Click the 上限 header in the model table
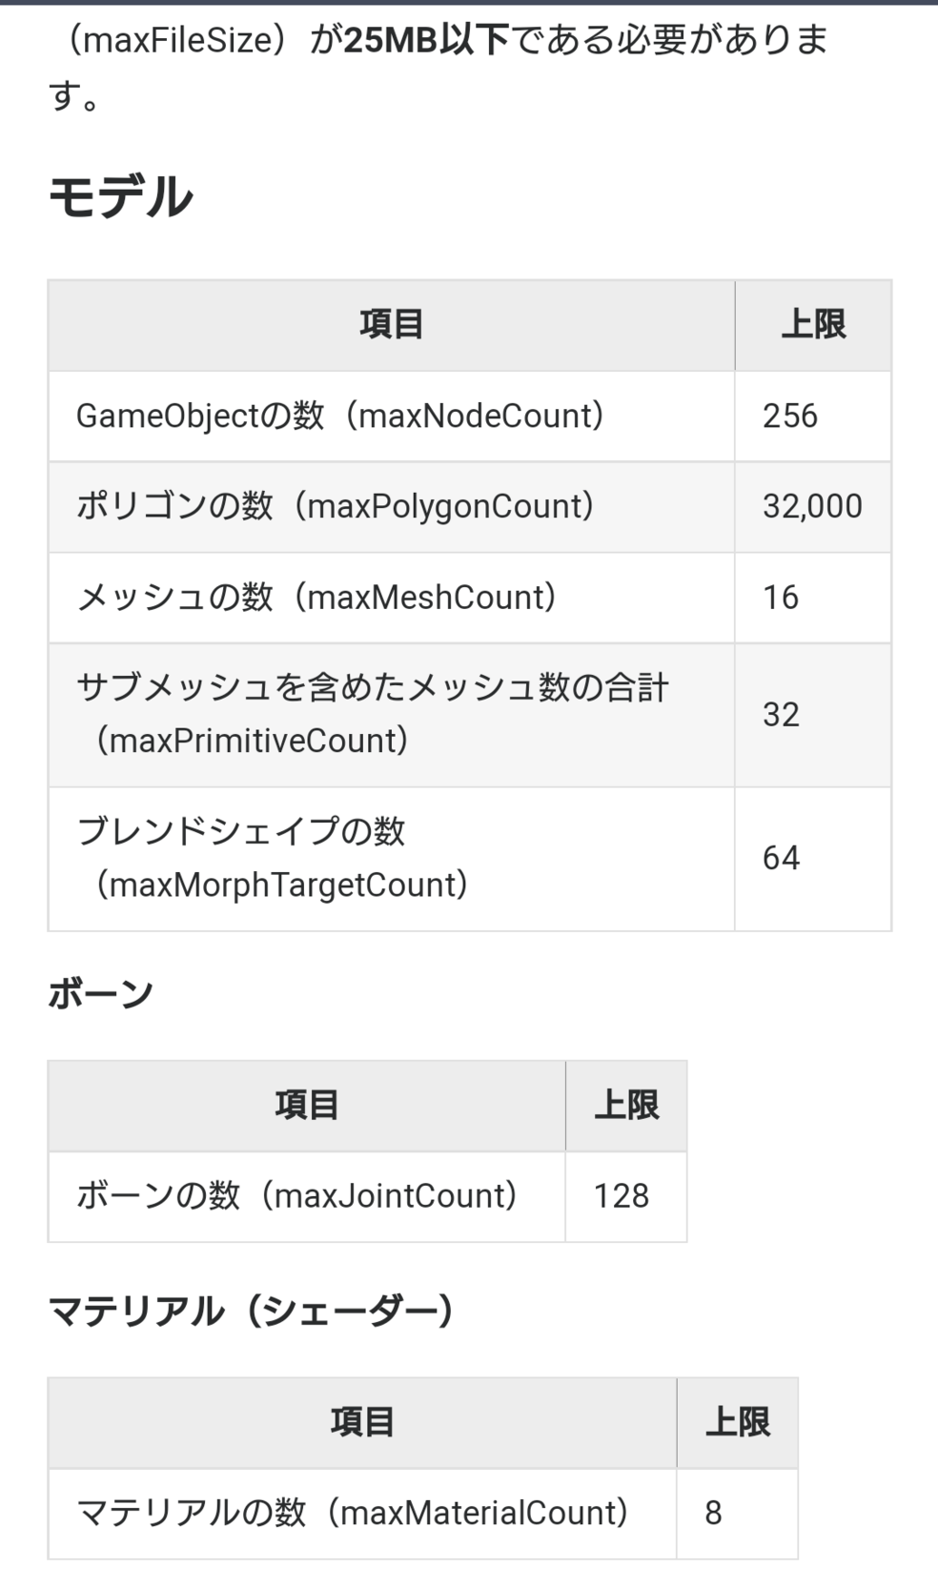Screen dimensions: 938x1587 [813, 325]
